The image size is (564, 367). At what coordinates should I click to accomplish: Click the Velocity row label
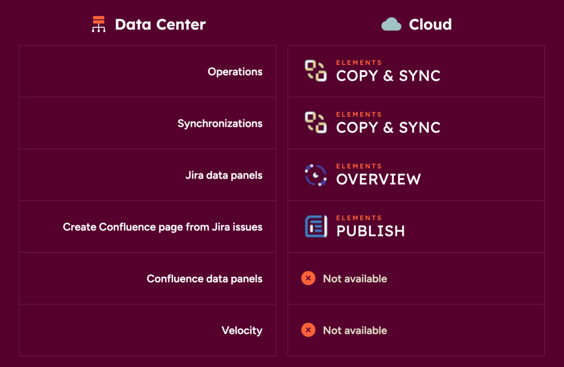(x=242, y=330)
